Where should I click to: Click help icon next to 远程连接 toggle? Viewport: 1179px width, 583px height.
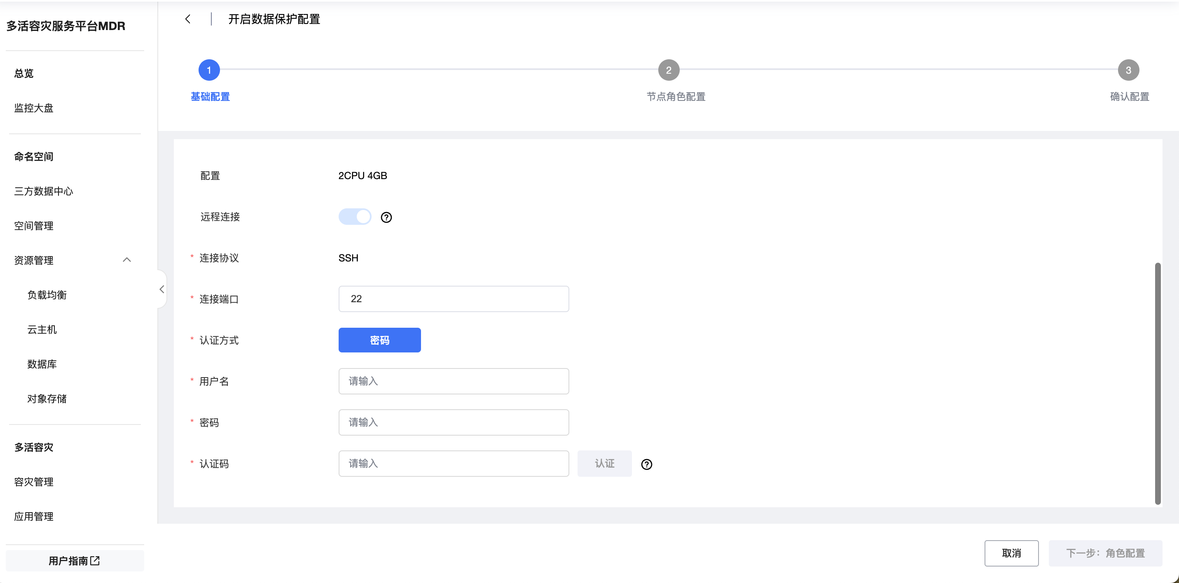click(x=386, y=217)
